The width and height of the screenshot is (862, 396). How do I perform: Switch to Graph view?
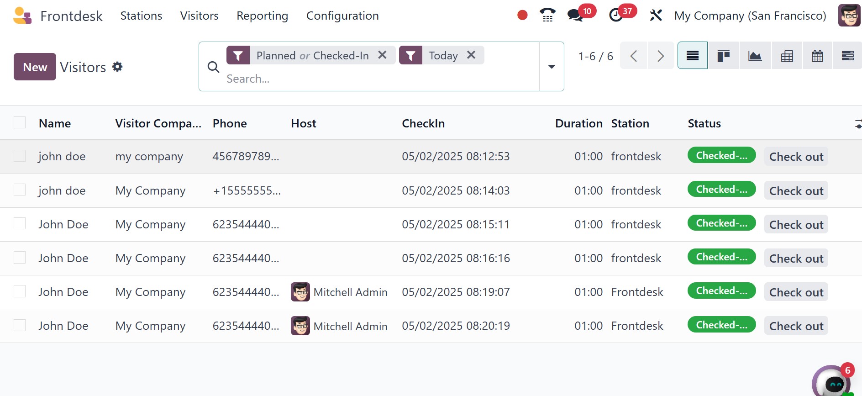tap(755, 56)
